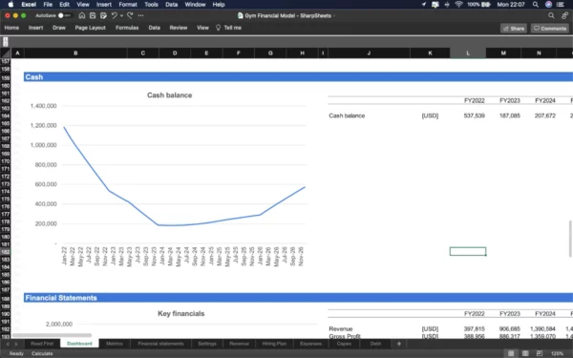573x358 pixels.
Task: Switch to Normal view in status bar
Action: pos(511,353)
